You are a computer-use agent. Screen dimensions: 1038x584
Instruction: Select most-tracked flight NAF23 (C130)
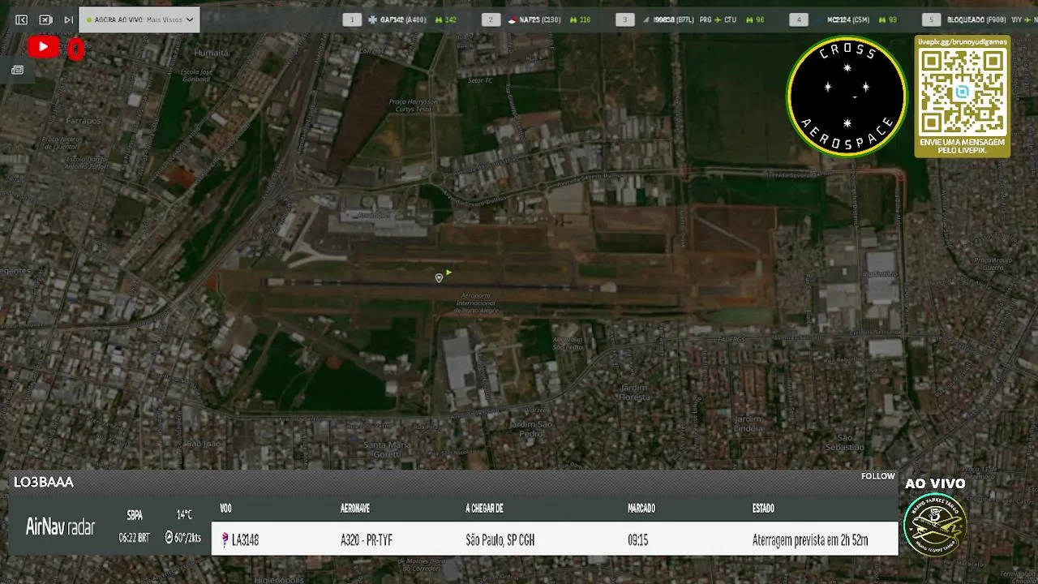point(541,19)
